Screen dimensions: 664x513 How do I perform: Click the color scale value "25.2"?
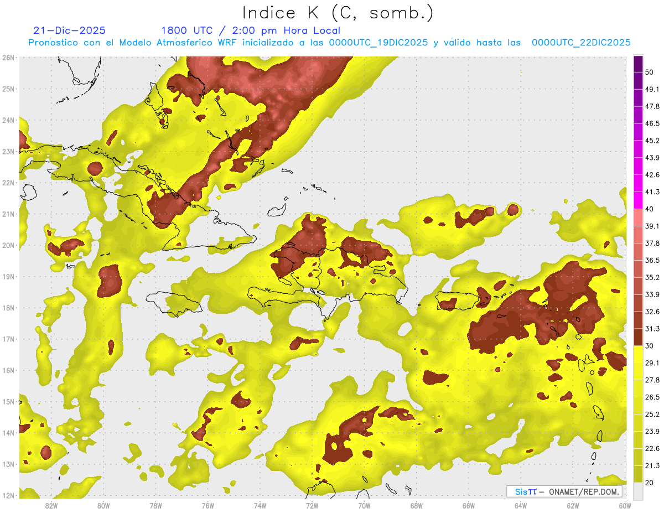pyautogui.click(x=652, y=414)
